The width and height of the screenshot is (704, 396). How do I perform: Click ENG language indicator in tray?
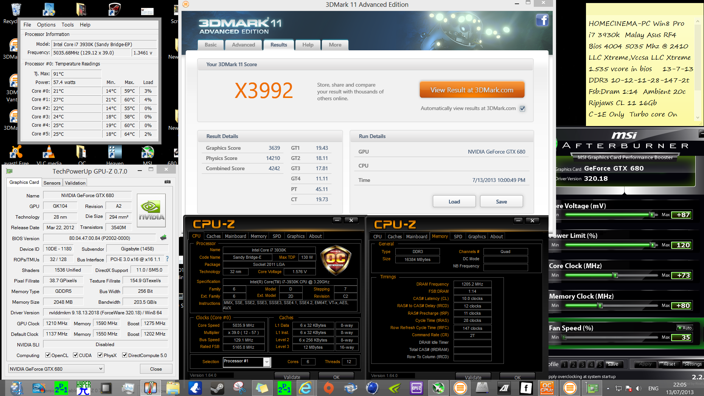coord(653,388)
